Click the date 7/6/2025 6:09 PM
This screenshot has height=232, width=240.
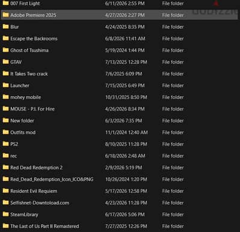[123, 74]
